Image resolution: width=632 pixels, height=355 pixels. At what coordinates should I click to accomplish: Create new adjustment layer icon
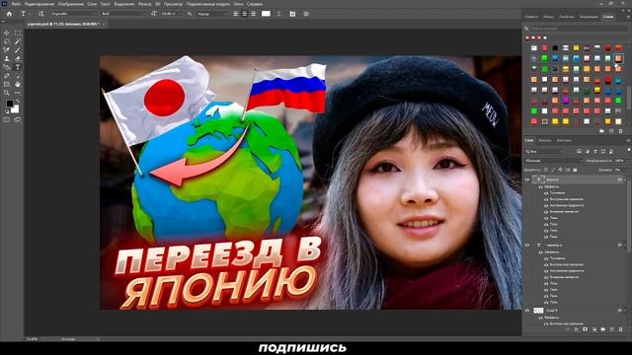coord(594,329)
